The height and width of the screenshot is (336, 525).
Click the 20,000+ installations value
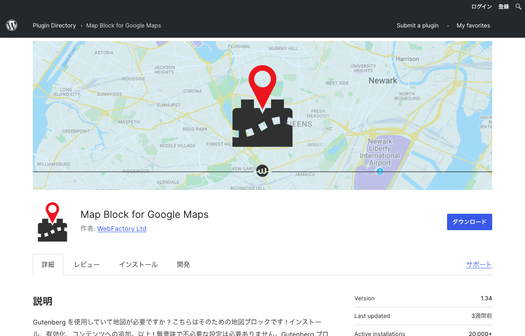pos(480,334)
